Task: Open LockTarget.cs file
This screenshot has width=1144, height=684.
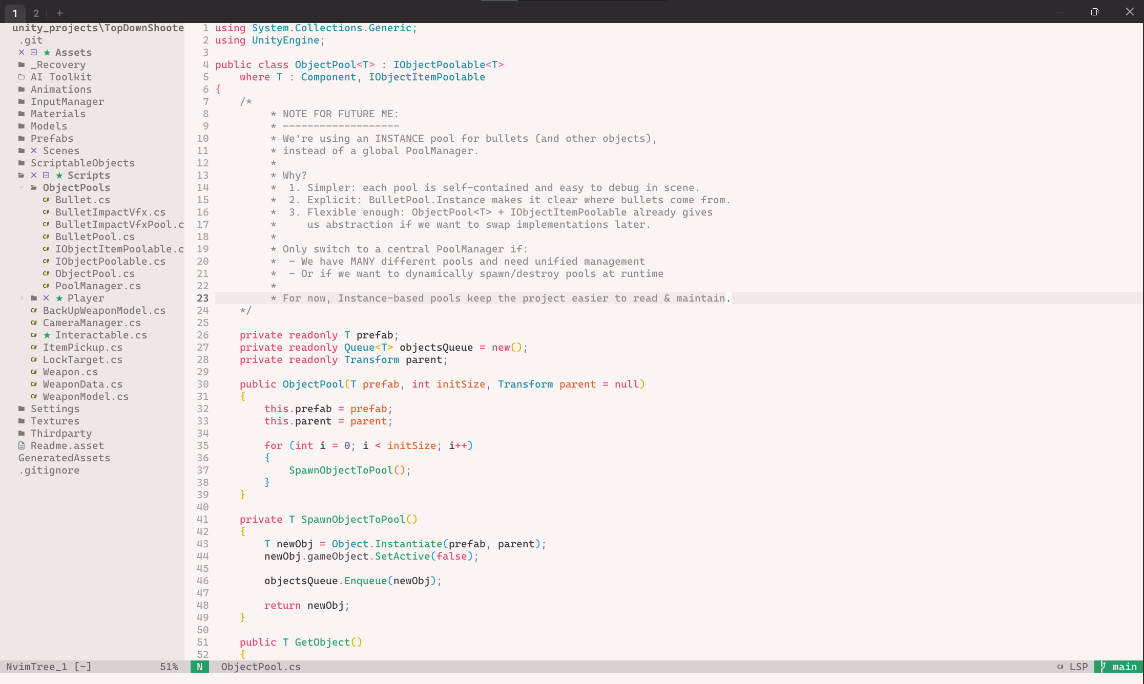Action: [83, 360]
